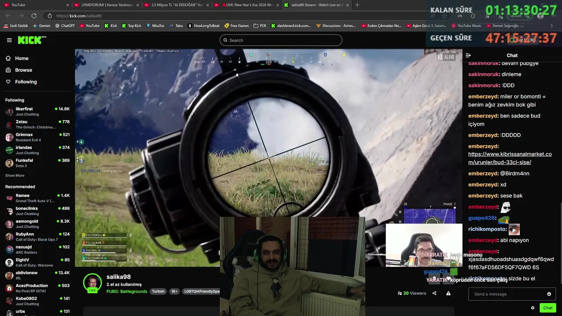Collapse the chat panel icon

[x=468, y=55]
